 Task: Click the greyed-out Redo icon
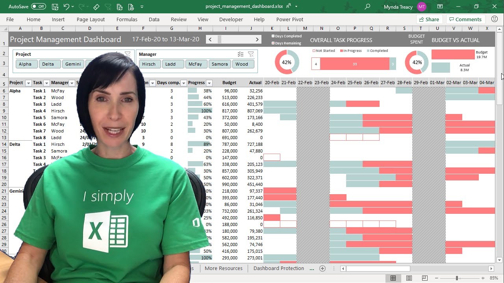tap(82, 7)
